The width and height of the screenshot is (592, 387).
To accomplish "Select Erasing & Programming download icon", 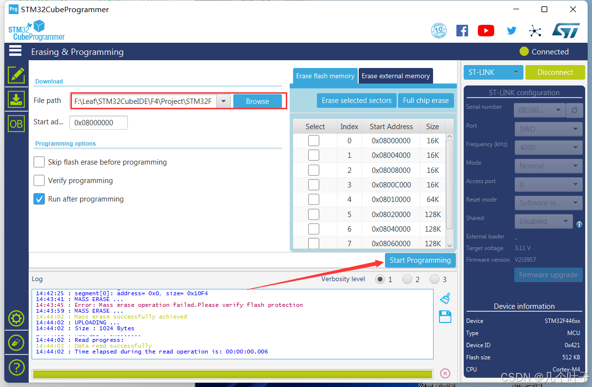I will pos(16,100).
